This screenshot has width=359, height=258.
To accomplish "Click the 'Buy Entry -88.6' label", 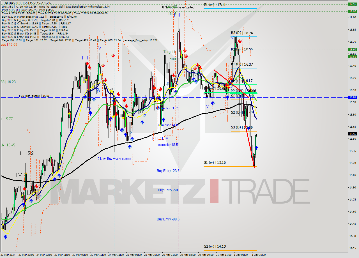I will pos(168,219).
